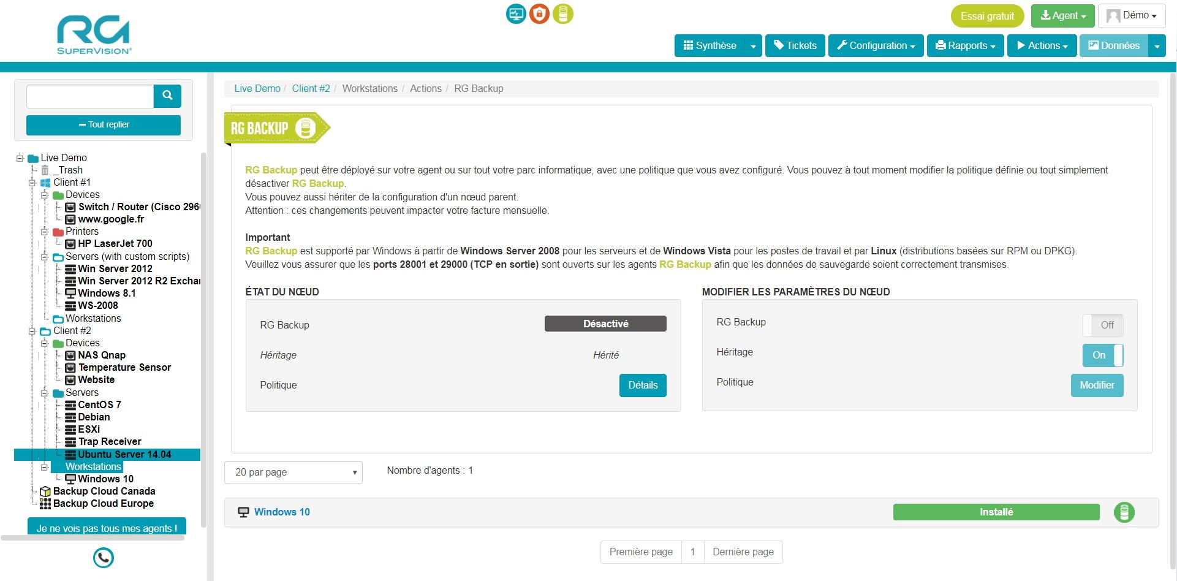Click page 1 in pagination
The width and height of the screenshot is (1177, 581).
693,552
